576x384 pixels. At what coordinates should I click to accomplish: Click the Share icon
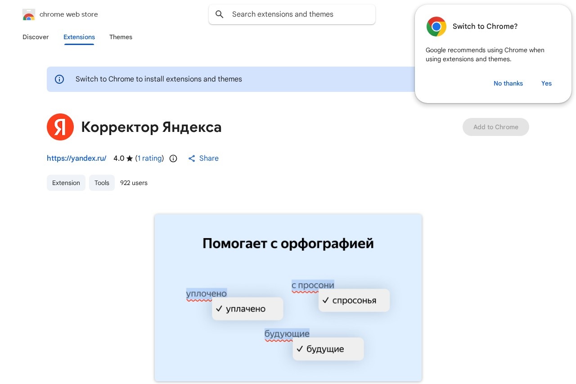pyautogui.click(x=192, y=158)
